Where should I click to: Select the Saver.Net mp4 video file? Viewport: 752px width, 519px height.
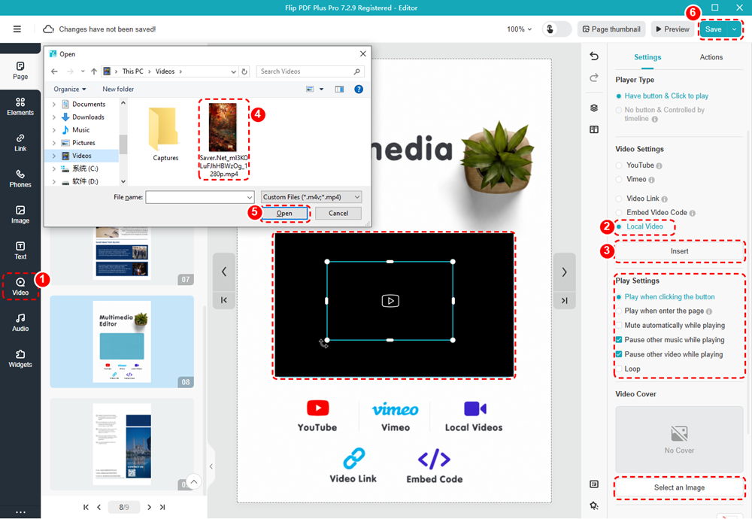223,140
